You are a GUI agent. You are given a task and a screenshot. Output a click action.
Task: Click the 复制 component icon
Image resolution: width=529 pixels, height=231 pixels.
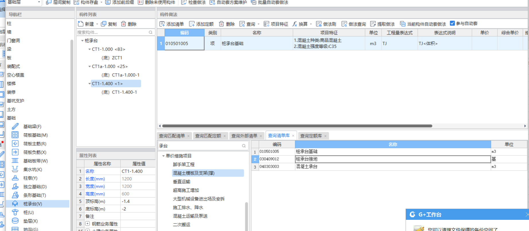tap(104, 24)
